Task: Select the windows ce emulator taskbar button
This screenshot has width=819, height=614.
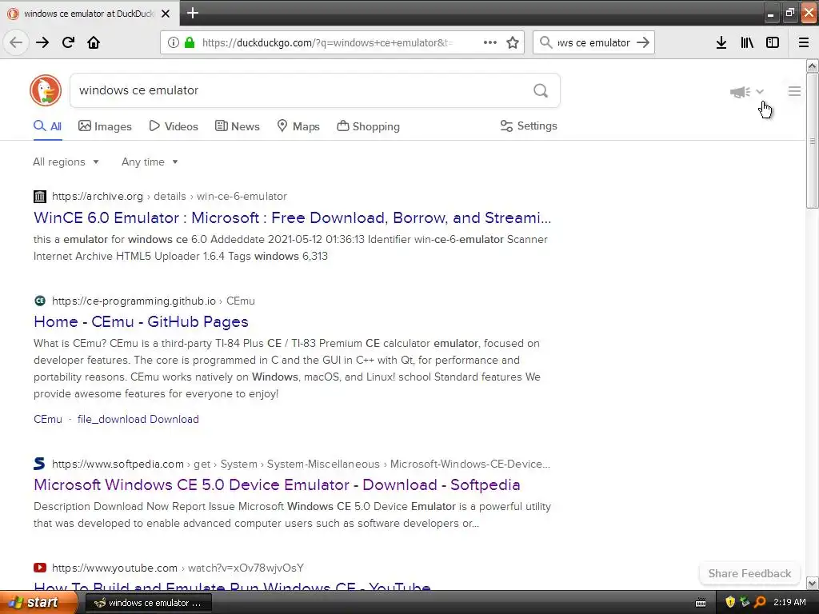Action: (148, 603)
